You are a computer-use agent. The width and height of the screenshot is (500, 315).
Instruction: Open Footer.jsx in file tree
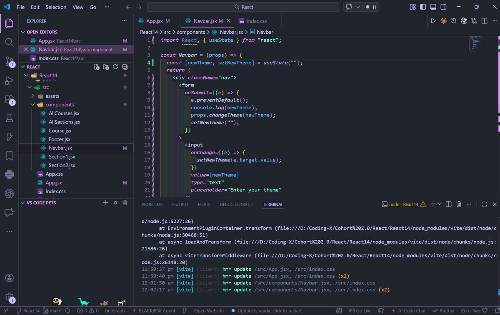60,139
